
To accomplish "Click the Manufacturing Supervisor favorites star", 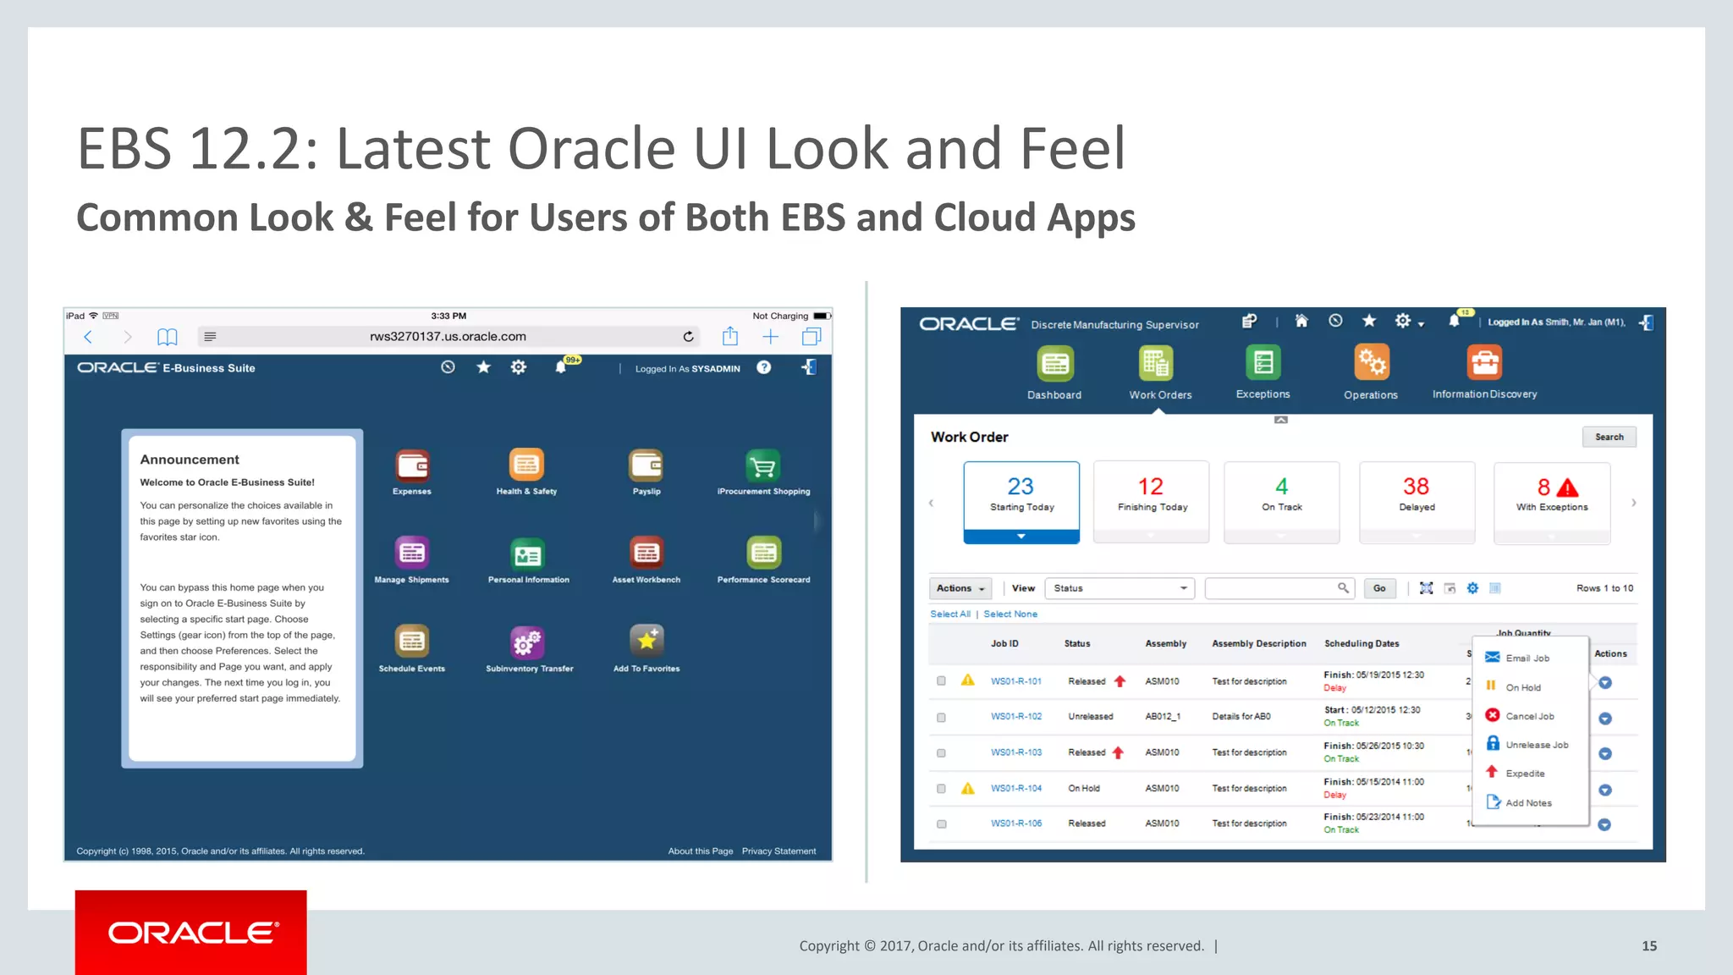I will click(1369, 321).
